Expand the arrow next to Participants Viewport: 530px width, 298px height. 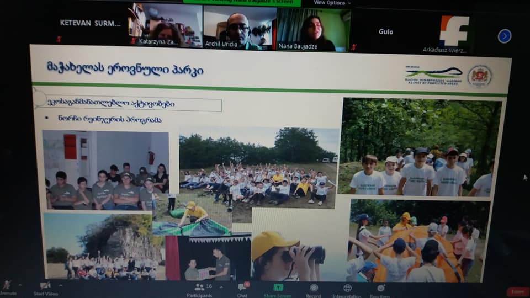[221, 287]
